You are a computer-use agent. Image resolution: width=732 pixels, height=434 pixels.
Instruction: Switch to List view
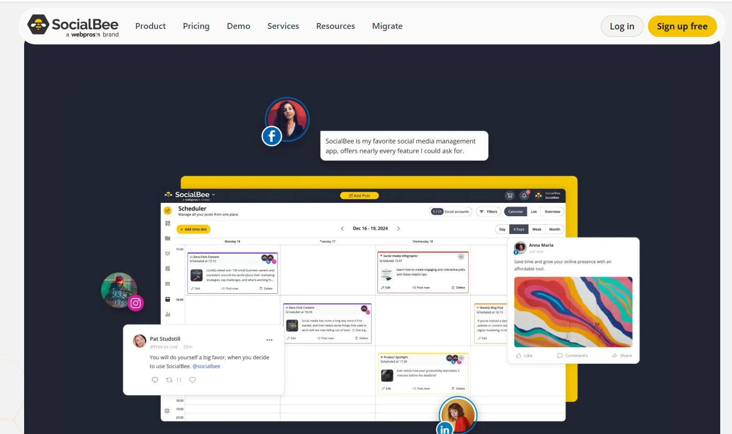pos(534,212)
